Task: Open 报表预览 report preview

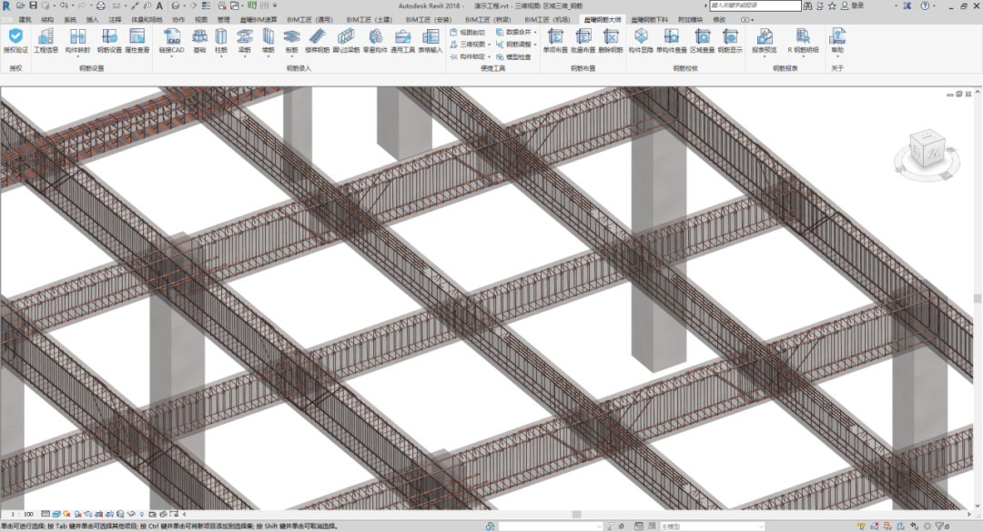Action: [x=765, y=41]
